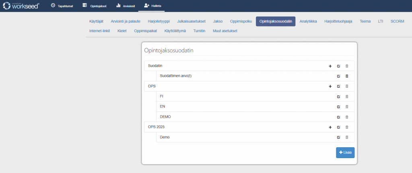The height and width of the screenshot is (173, 412).
Task: Open the Tapahtumat navigation item
Action: pos(62,6)
